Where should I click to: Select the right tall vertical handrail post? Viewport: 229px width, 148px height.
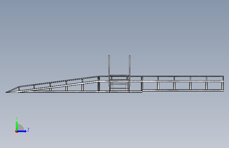[x=129, y=71]
